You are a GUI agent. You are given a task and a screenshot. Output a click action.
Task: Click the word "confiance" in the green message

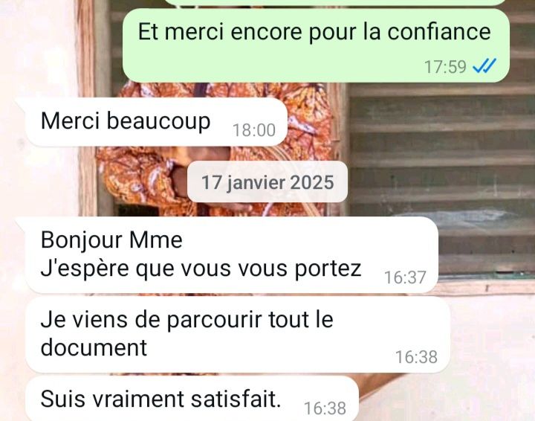click(x=439, y=31)
